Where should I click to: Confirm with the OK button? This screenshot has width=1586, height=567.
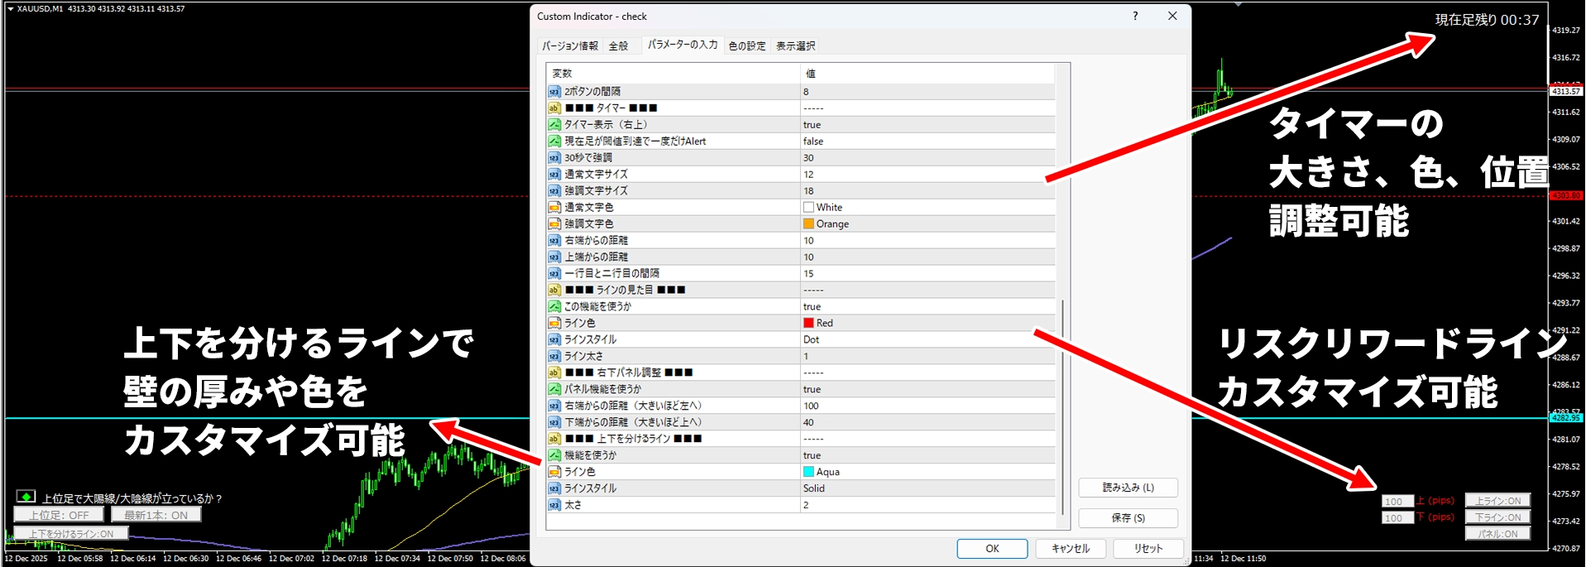992,549
